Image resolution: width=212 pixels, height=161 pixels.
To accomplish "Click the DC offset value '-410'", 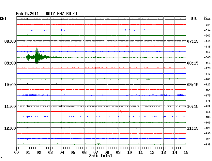I will pos(207,52).
